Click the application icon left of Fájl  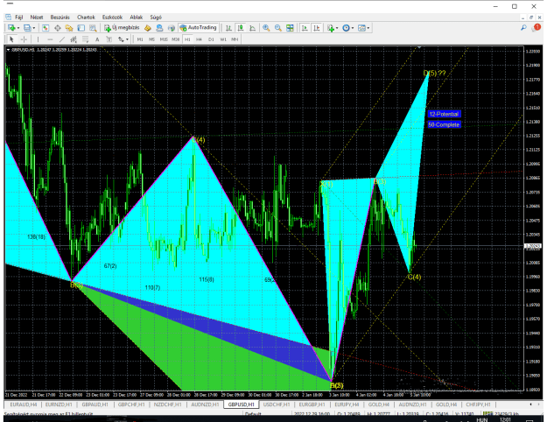(9, 17)
